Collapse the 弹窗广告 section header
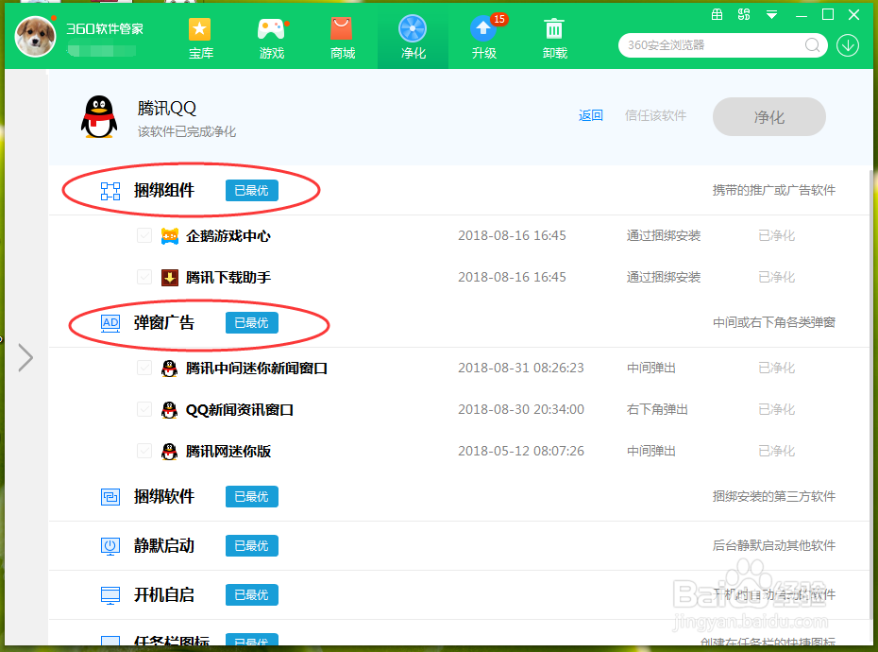Screen dimensions: 878x652 pyautogui.click(x=459, y=323)
